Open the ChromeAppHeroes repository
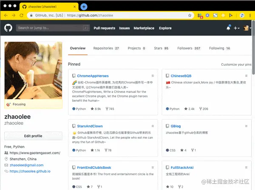Viewport: 255px width, 190px height. pyautogui.click(x=93, y=76)
